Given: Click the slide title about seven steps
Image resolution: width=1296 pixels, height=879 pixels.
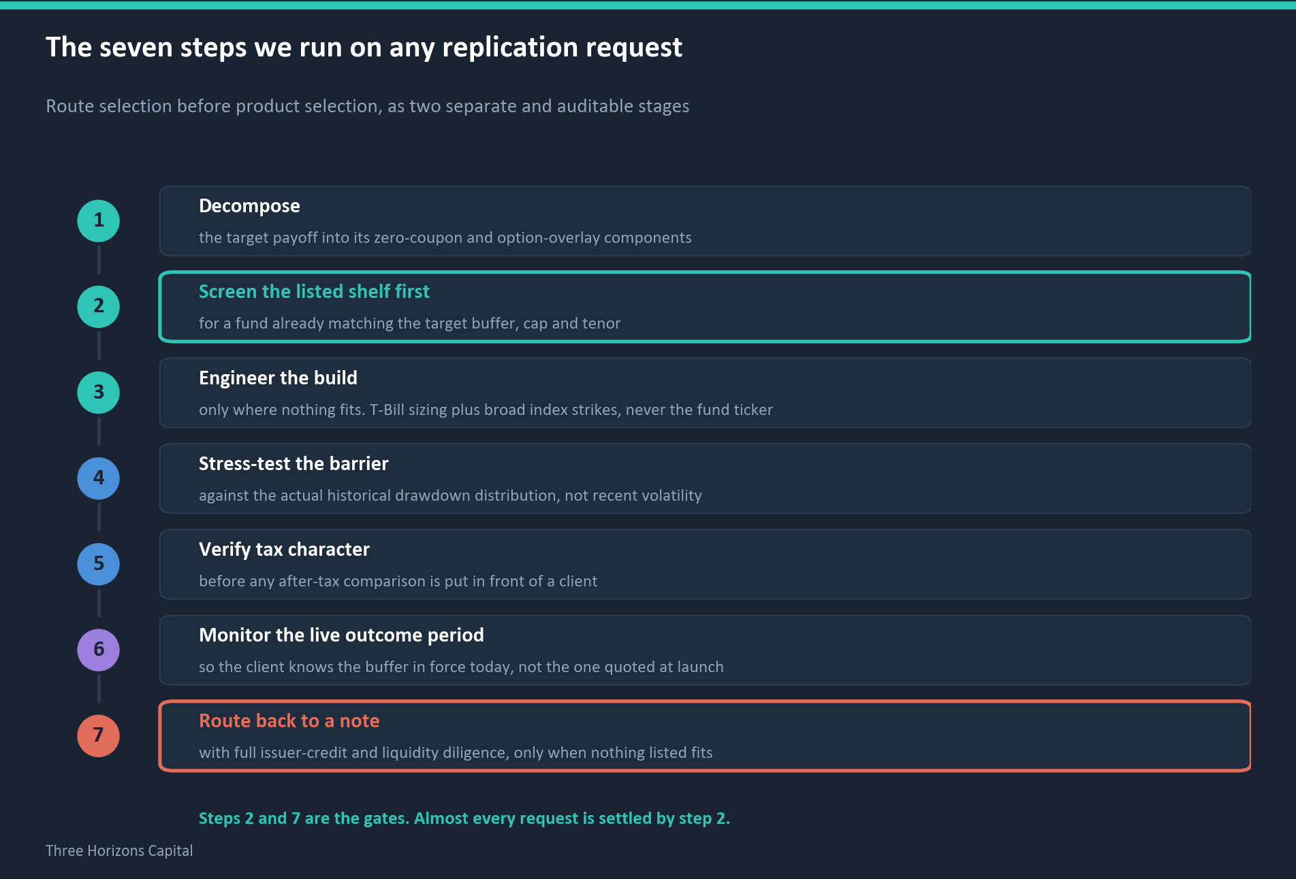Looking at the screenshot, I should (x=364, y=48).
